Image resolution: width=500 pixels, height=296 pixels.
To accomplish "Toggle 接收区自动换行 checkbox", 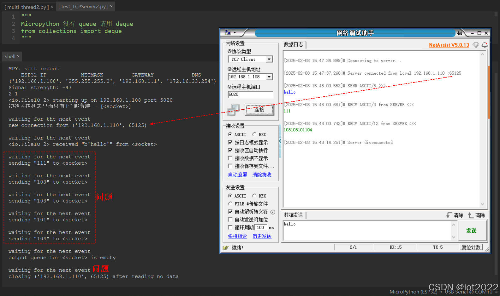I will click(x=230, y=150).
